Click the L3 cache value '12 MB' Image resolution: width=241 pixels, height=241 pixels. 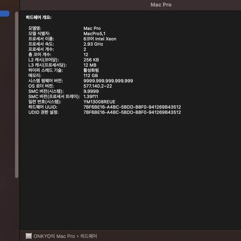point(90,65)
